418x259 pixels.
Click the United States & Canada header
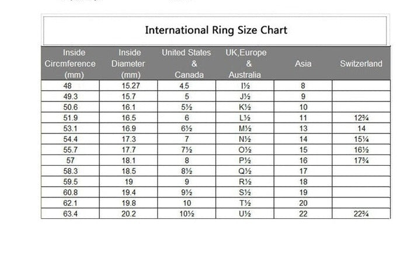[186, 63]
